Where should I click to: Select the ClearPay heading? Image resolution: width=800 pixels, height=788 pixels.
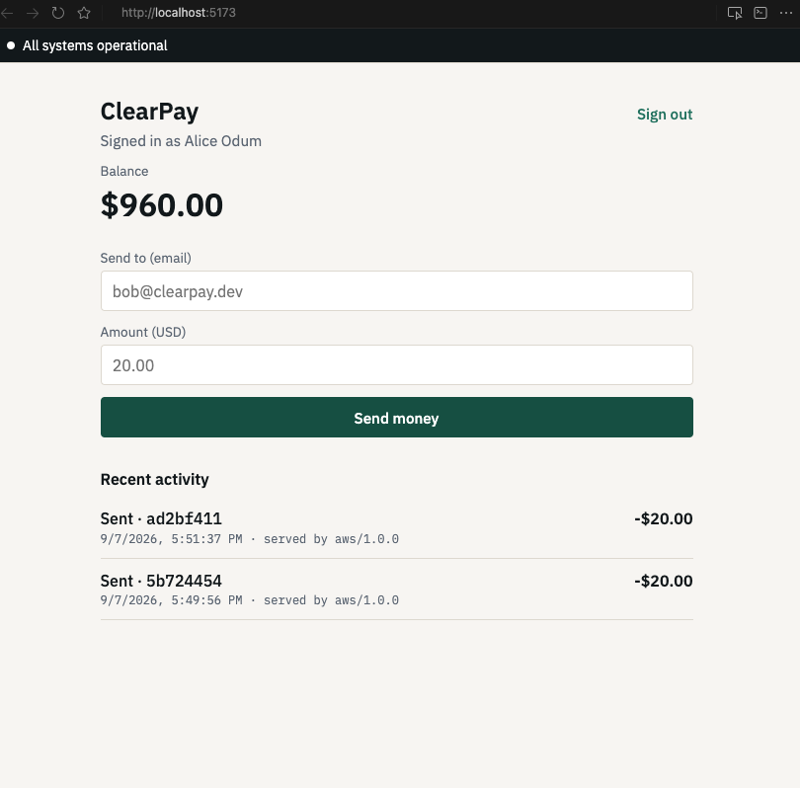tap(149, 112)
